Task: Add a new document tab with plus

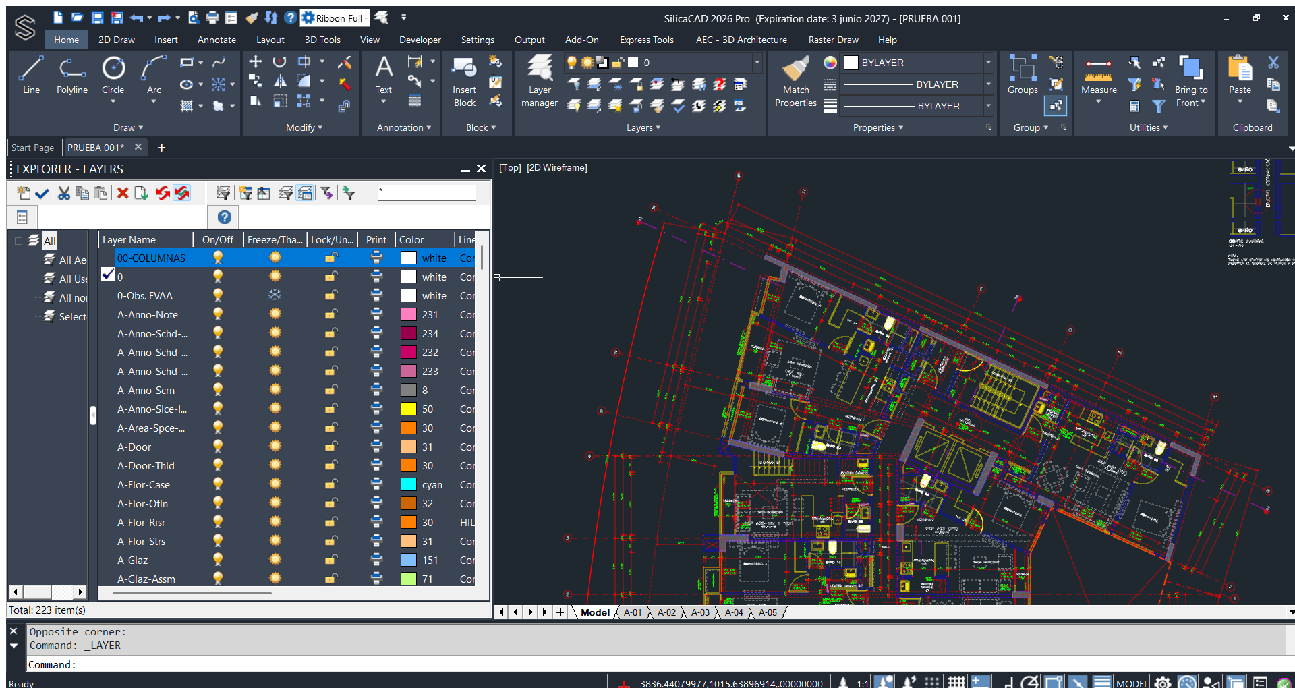Action: pyautogui.click(x=161, y=148)
